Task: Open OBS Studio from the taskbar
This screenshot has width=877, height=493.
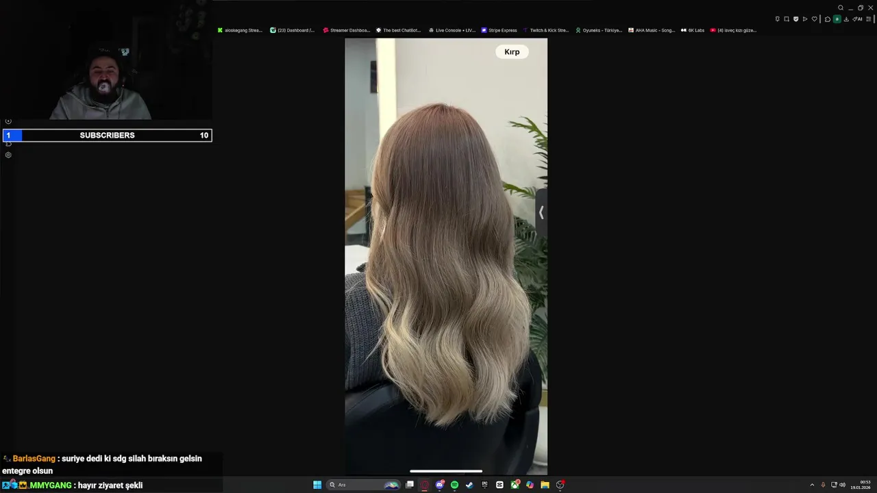Action: [x=560, y=485]
